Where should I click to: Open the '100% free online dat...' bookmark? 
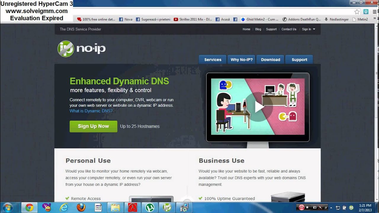click(x=96, y=19)
